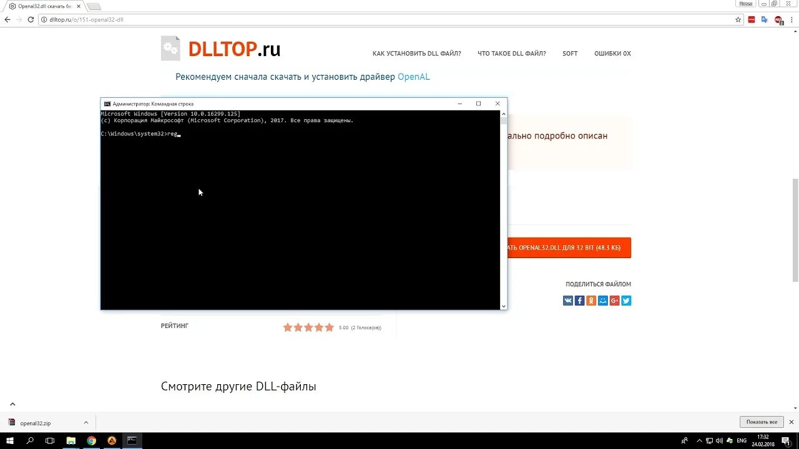The height and width of the screenshot is (449, 799).
Task: Close the Chrome downloads bar
Action: (791, 422)
